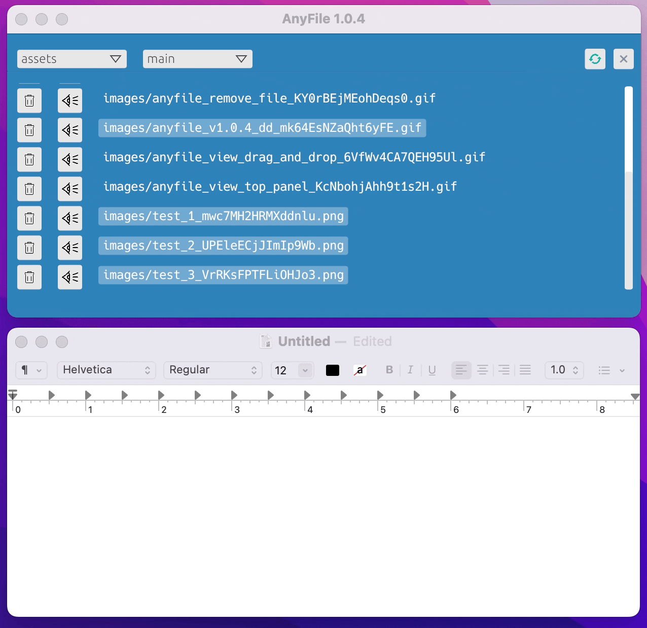This screenshot has height=628, width=647.
Task: Toggle bold formatting in TextEdit
Action: (389, 370)
